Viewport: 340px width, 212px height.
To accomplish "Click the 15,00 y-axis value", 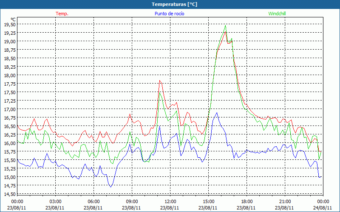I will (10, 177).
